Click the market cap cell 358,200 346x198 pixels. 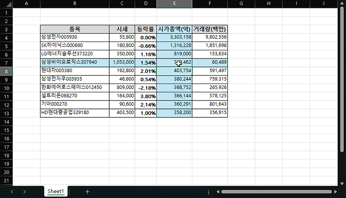tap(174, 113)
